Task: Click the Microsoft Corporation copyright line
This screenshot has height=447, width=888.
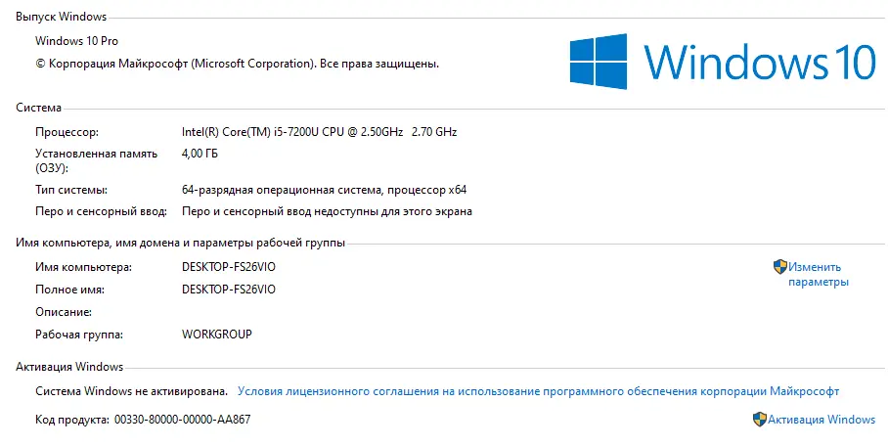Action: (238, 64)
